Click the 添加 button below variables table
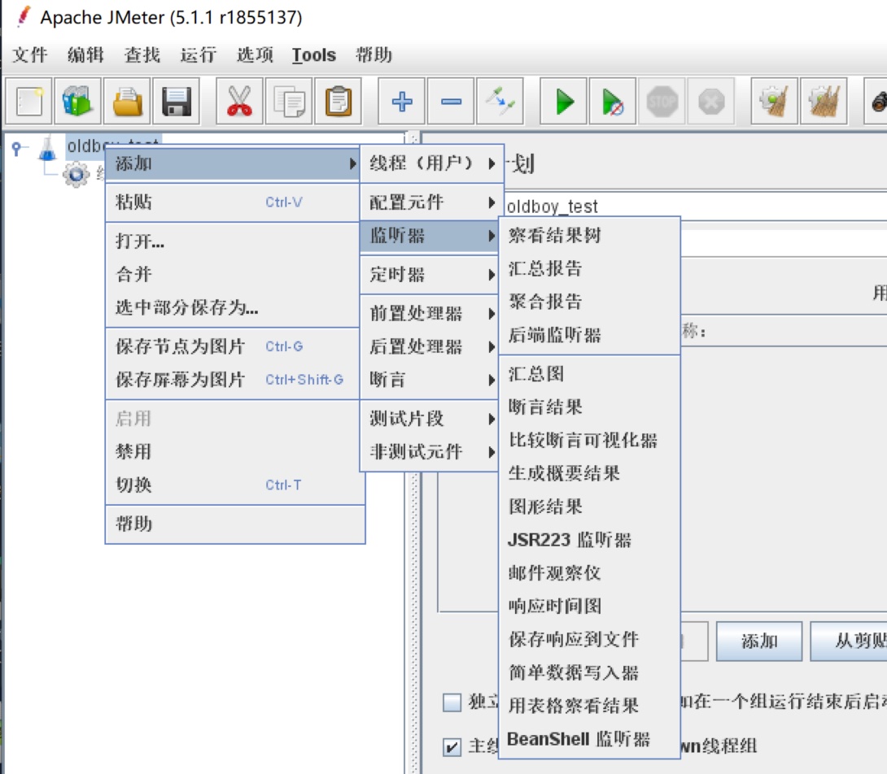Screen dimensions: 887x774 click(x=758, y=641)
